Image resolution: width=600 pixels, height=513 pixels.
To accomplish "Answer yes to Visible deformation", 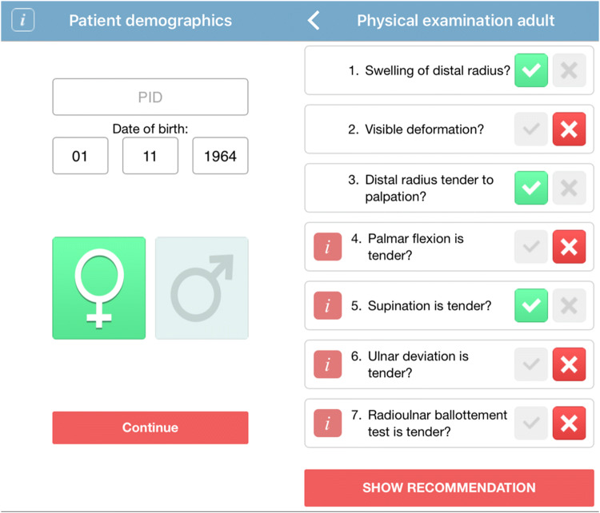I will point(531,129).
